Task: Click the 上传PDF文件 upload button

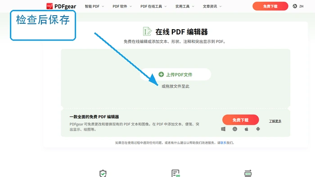Action: click(x=175, y=74)
